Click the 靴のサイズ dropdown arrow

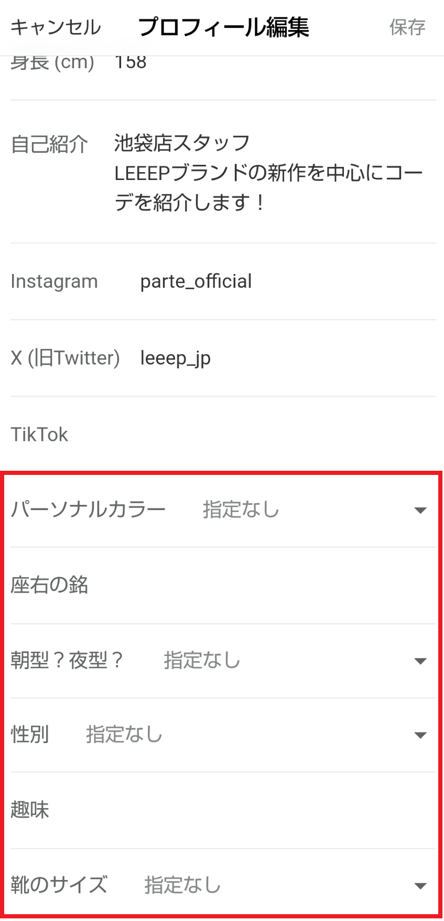[x=420, y=886]
